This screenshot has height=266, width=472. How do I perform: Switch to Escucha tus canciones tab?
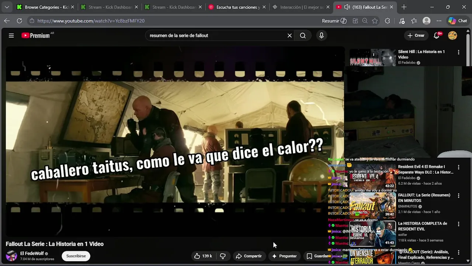coord(238,7)
